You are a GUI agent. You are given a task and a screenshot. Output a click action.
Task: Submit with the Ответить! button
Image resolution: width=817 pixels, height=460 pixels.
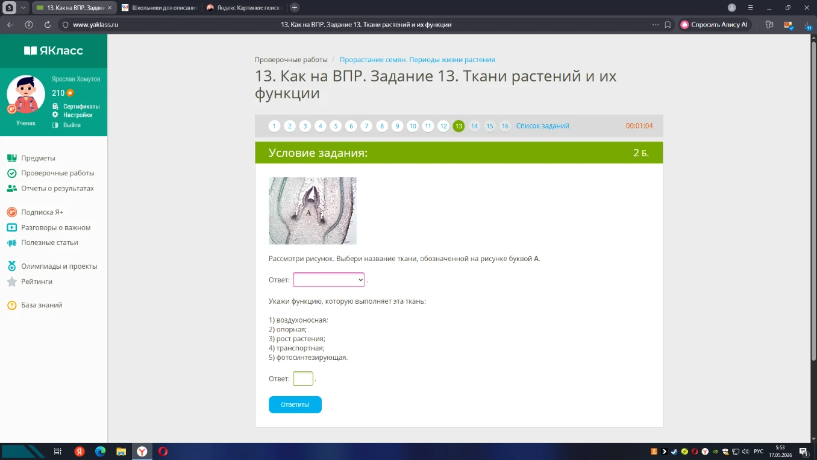(x=295, y=405)
